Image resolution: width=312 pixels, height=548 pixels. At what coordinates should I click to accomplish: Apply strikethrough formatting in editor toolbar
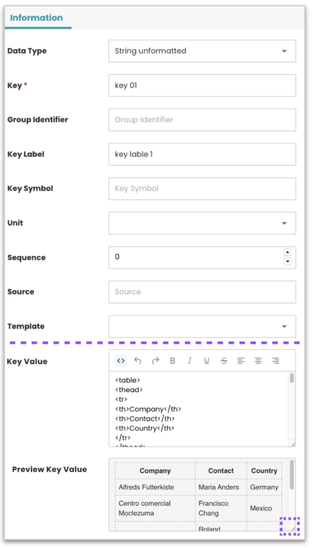224,360
